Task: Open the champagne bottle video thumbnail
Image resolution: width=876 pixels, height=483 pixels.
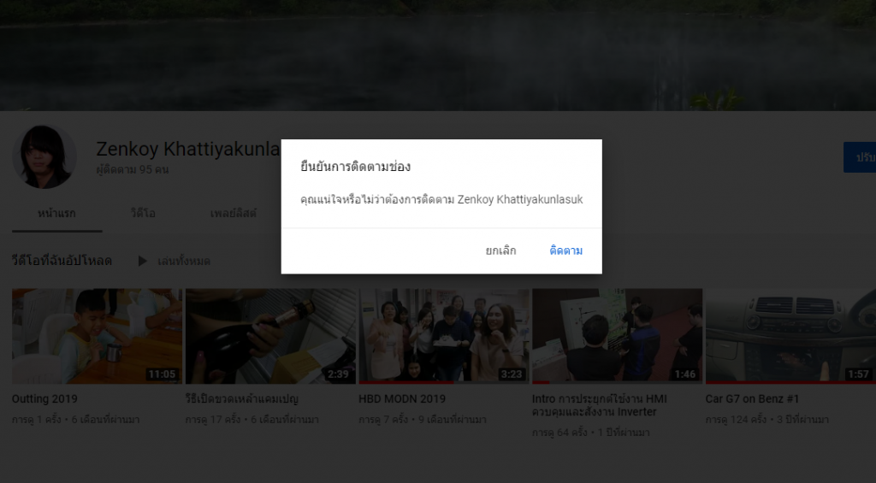Action: (270, 336)
